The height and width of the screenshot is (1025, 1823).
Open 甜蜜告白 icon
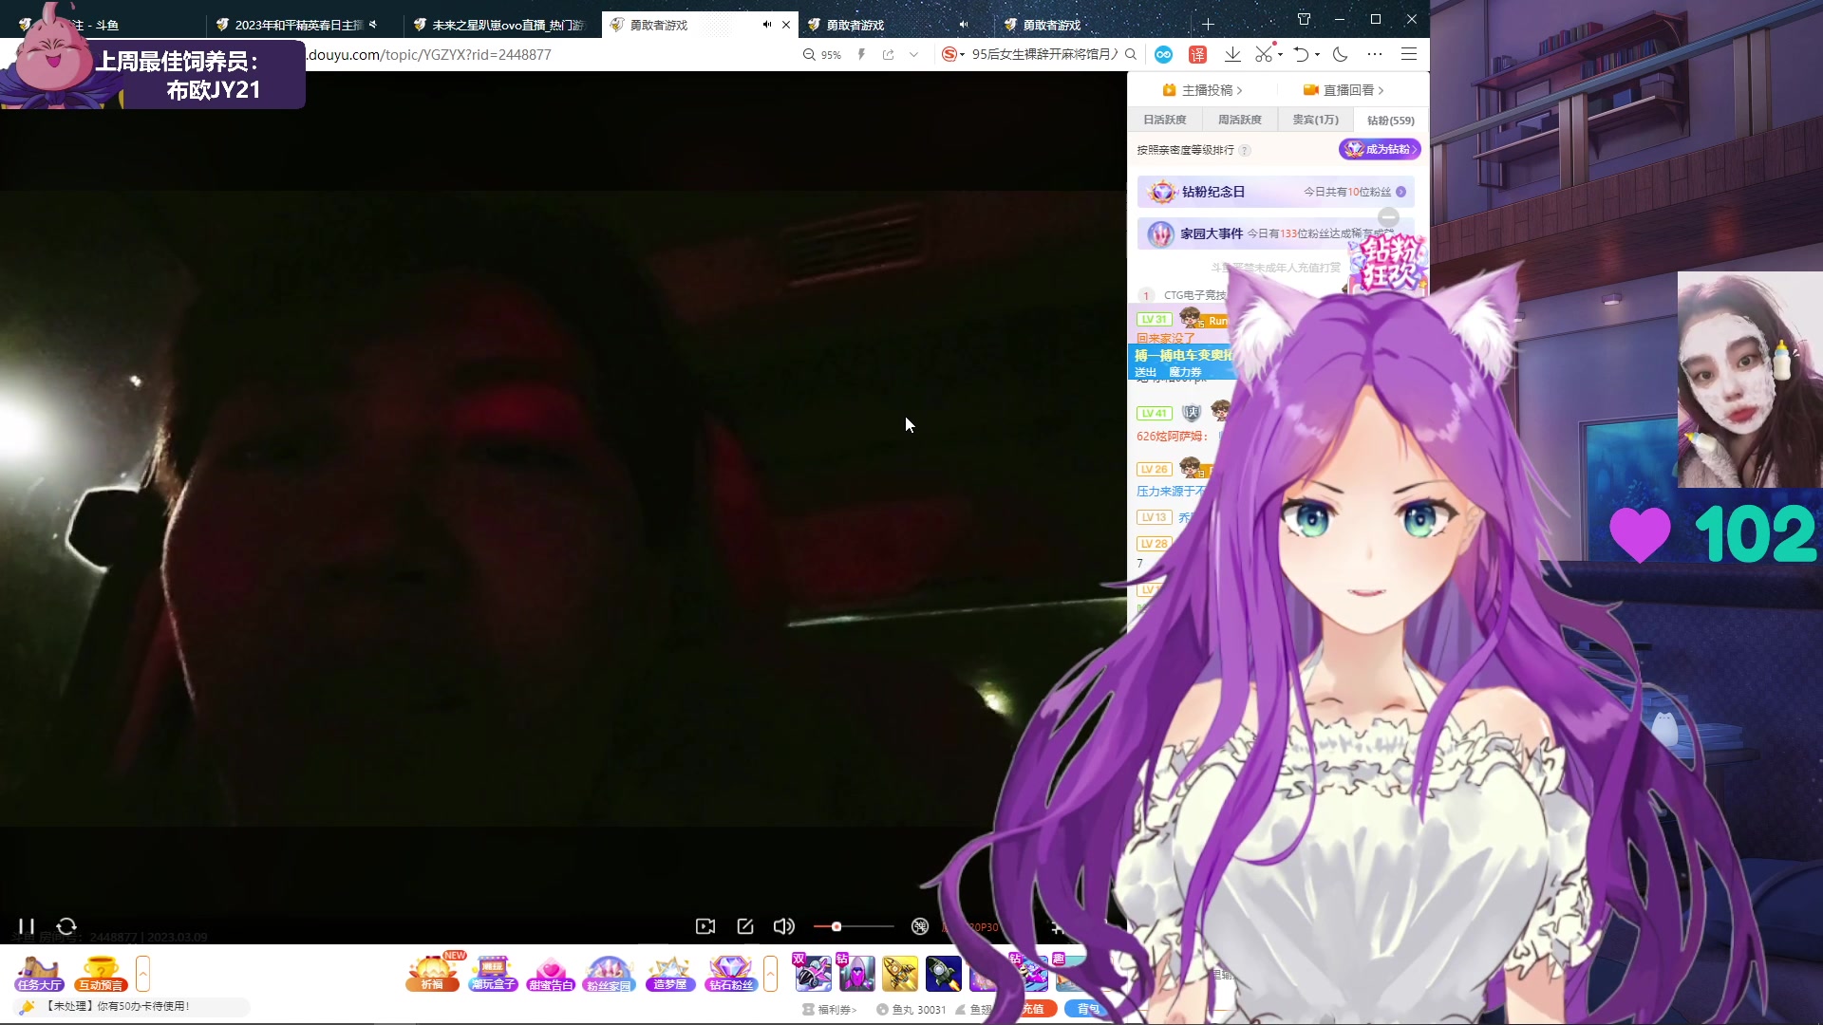tap(551, 974)
